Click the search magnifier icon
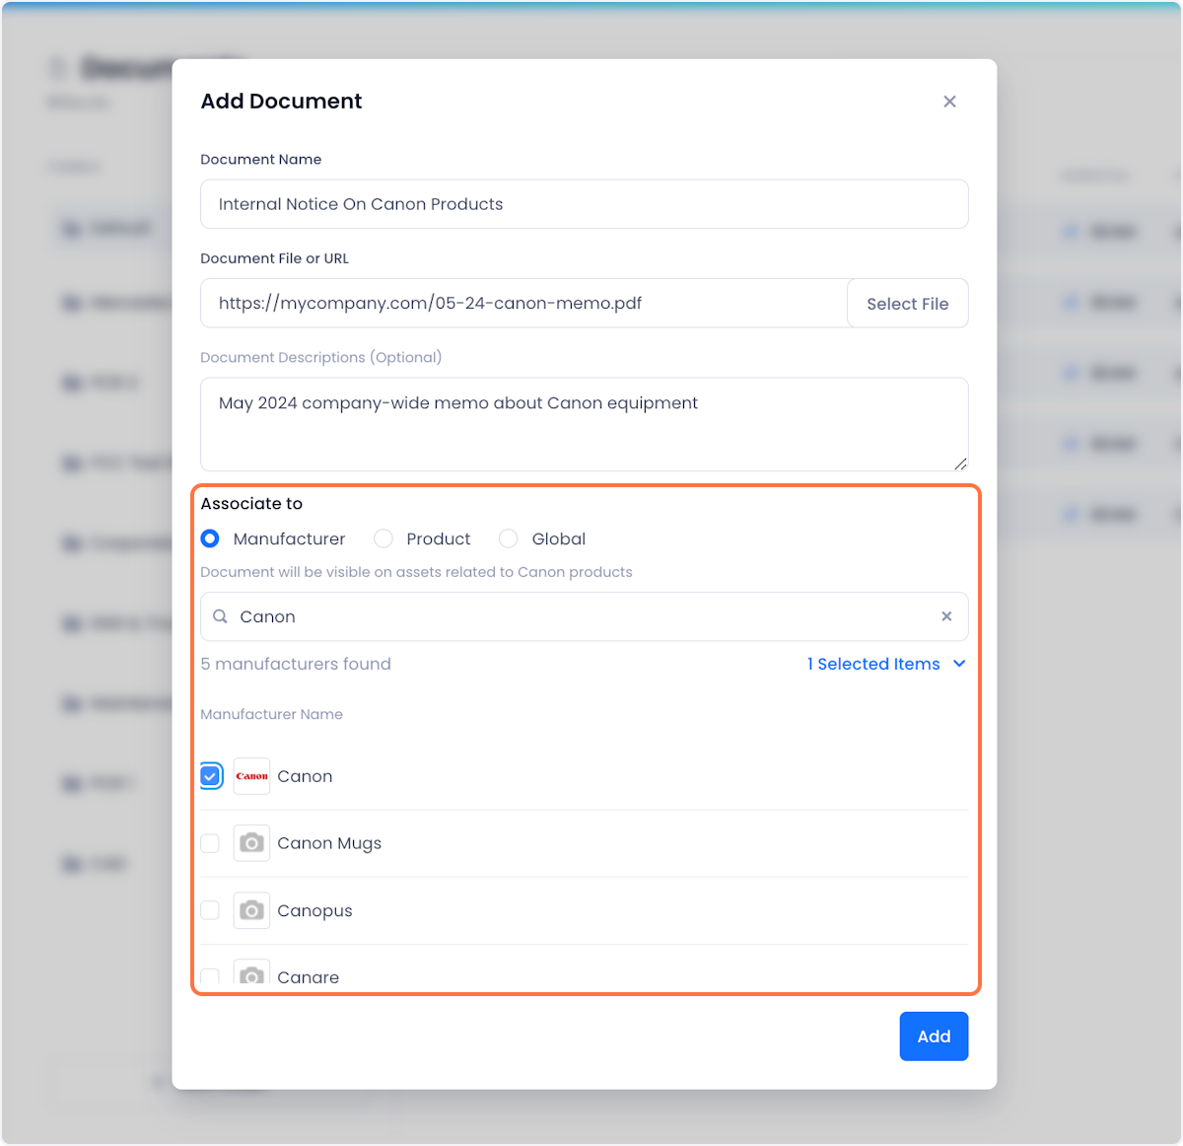The height and width of the screenshot is (1146, 1183). tap(221, 616)
